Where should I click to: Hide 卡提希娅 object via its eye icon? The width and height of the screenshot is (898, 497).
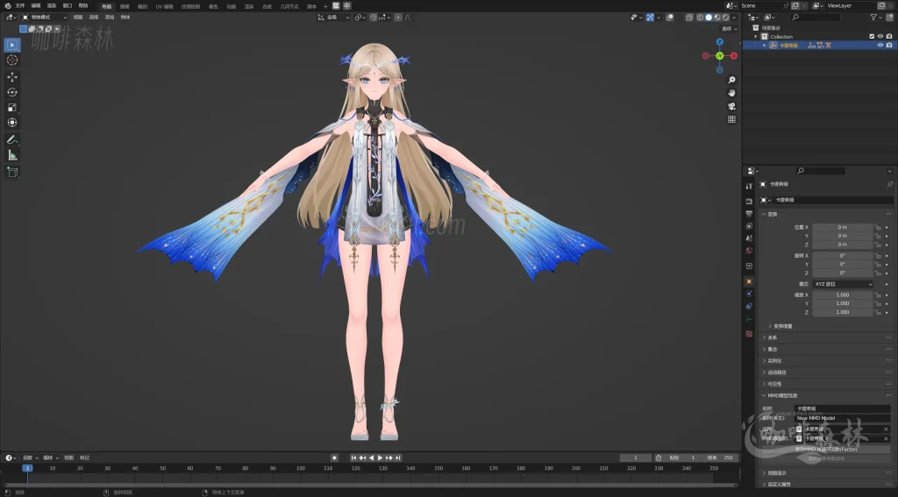click(880, 46)
